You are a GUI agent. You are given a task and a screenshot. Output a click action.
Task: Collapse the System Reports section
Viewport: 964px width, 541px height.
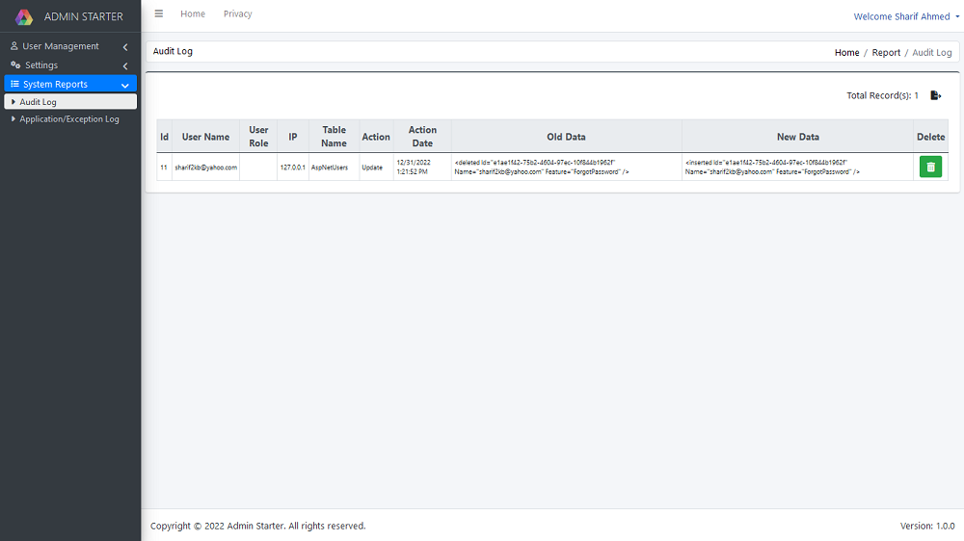125,86
